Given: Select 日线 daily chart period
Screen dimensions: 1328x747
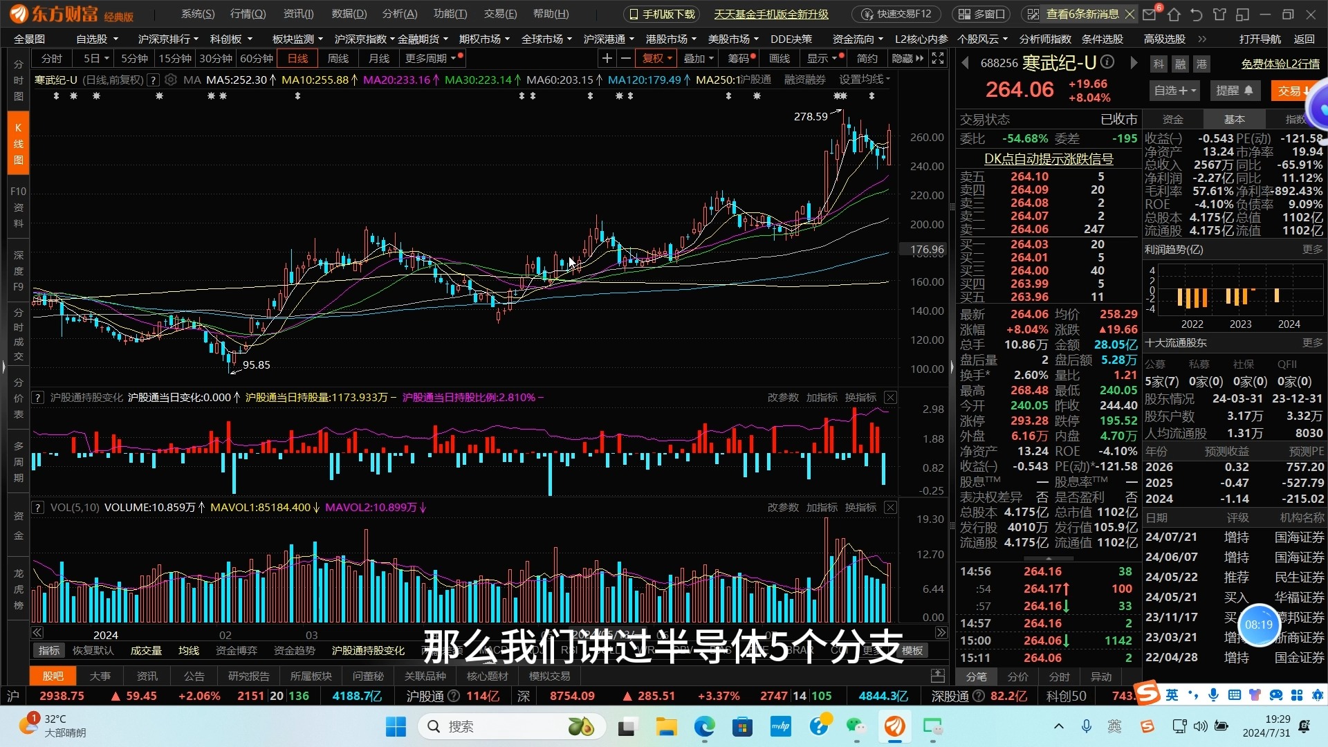Looking at the screenshot, I should click(297, 59).
